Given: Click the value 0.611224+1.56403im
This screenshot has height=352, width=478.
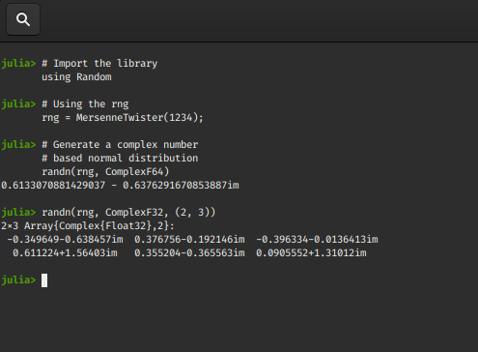Looking at the screenshot, I should point(65,253).
